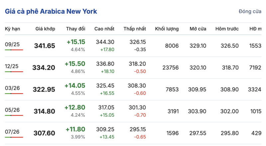Click the "Thay đổi" column header
This screenshot has width=266, height=146.
(75, 29)
